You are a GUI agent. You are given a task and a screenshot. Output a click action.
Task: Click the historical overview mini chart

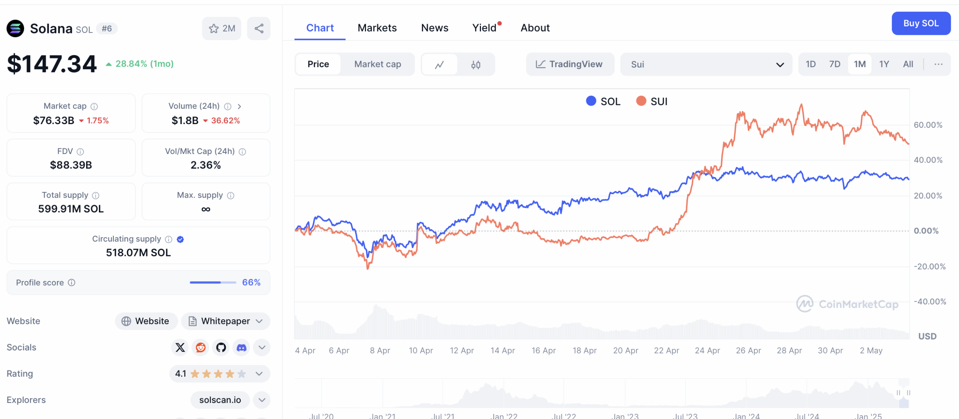point(602,394)
